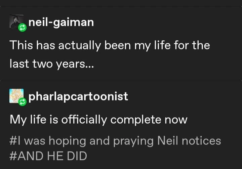The height and width of the screenshot is (169, 242).
Task: Visit the neil-gaiman blog username link
Action: (x=61, y=23)
